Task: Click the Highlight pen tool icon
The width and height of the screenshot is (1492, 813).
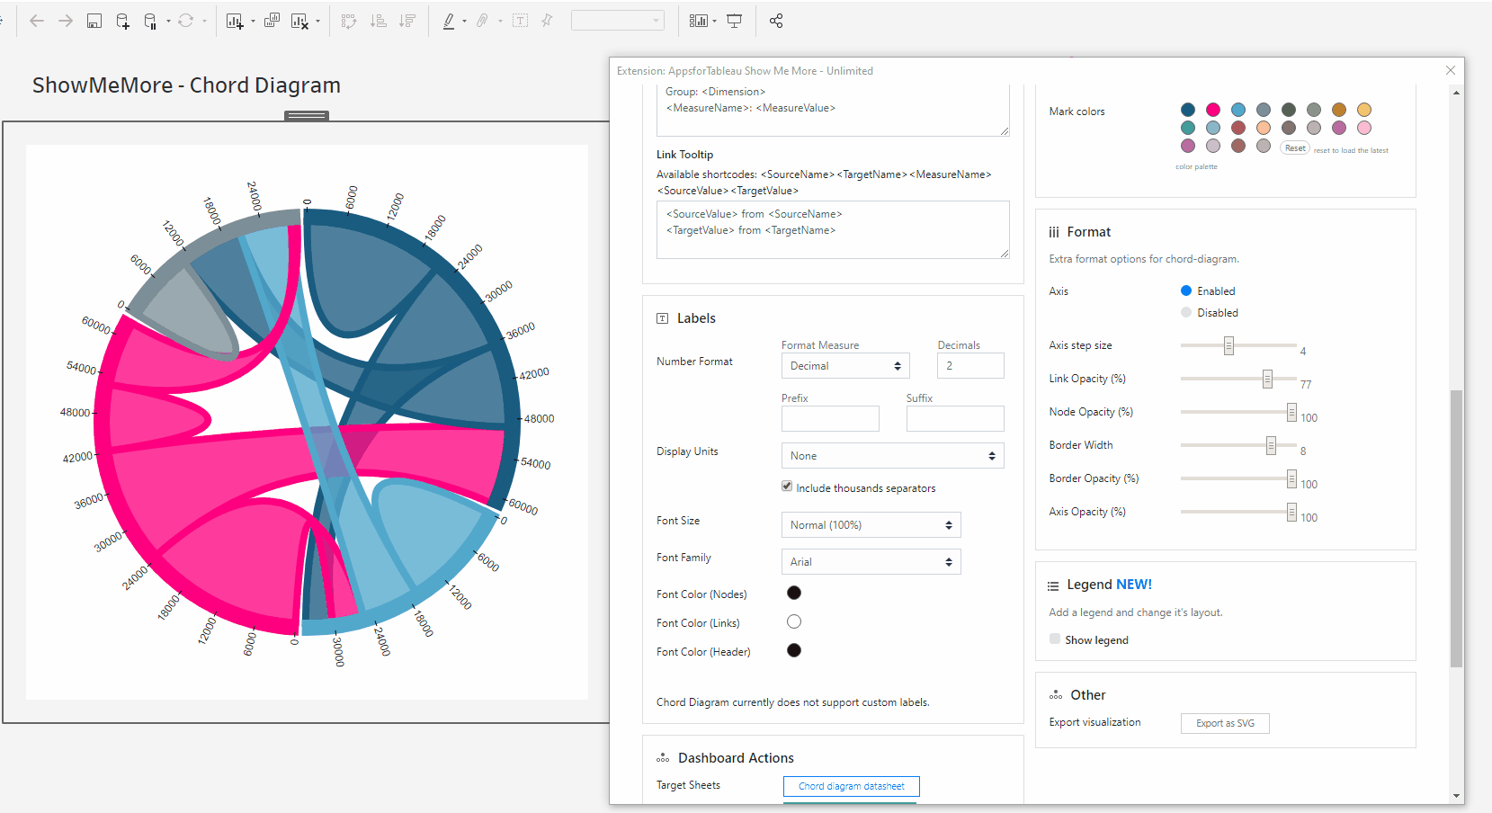Action: pos(449,21)
